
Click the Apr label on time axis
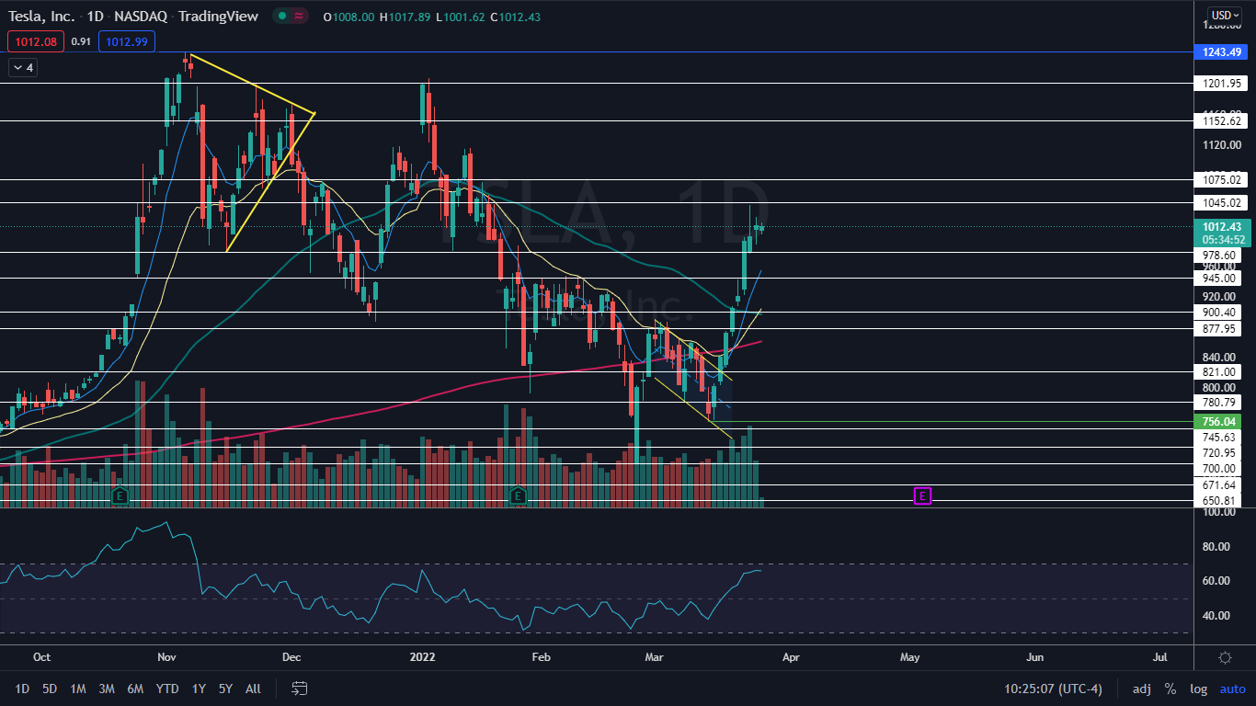(789, 657)
